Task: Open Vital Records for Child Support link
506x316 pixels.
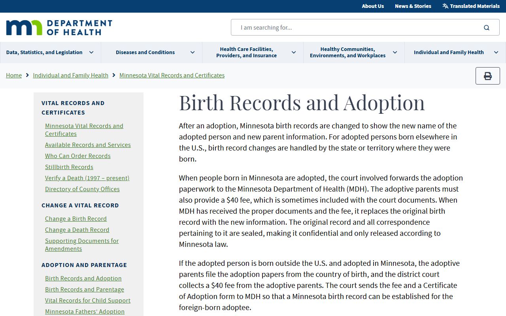Action: pyautogui.click(x=88, y=300)
